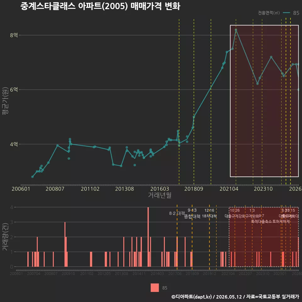Click the 200601 tick label on price chart
Viewport: 302px width, 302px height.
(x=21, y=189)
